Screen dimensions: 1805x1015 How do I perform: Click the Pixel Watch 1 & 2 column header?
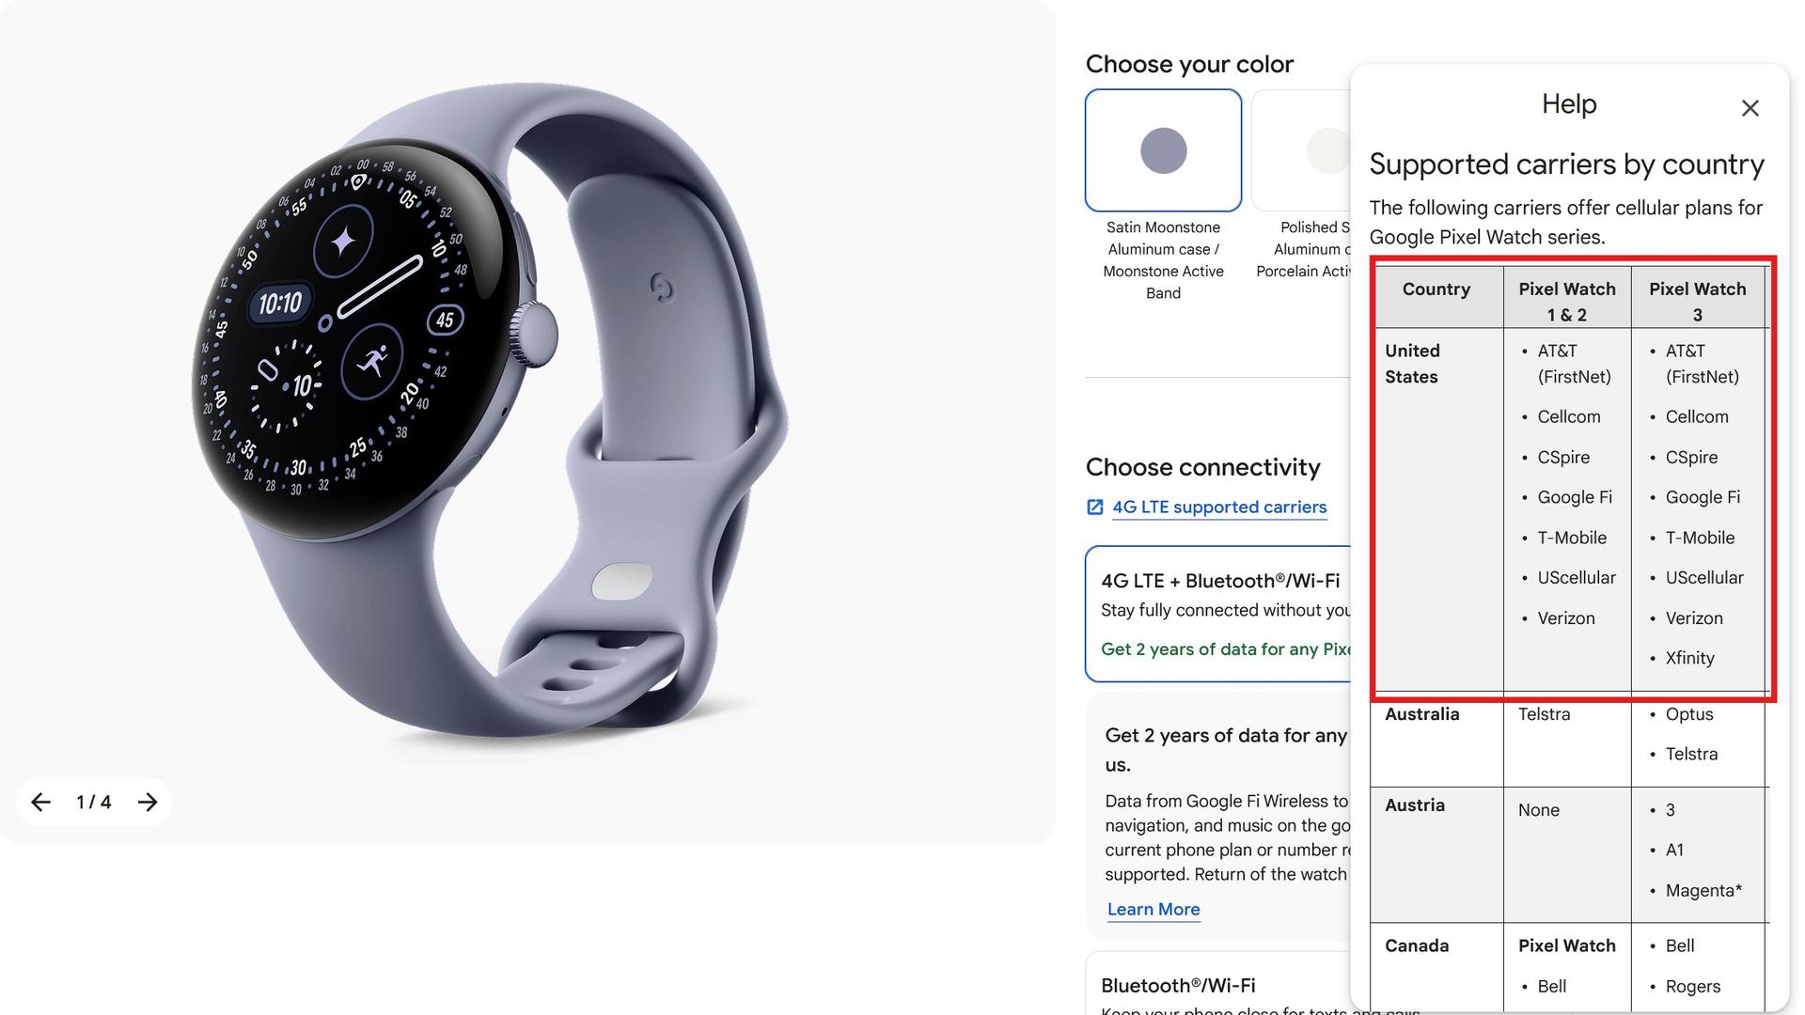point(1566,302)
